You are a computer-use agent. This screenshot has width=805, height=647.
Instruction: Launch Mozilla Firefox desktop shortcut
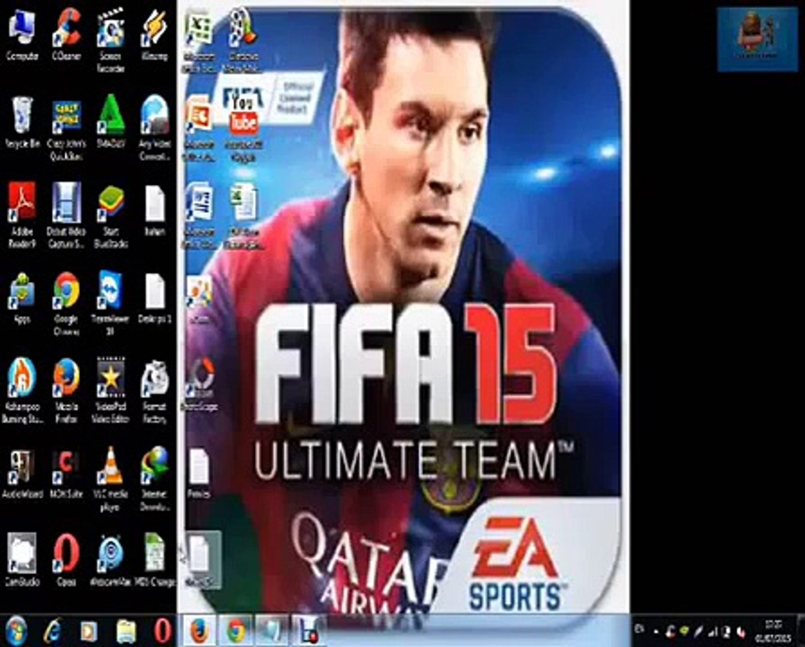tap(66, 391)
